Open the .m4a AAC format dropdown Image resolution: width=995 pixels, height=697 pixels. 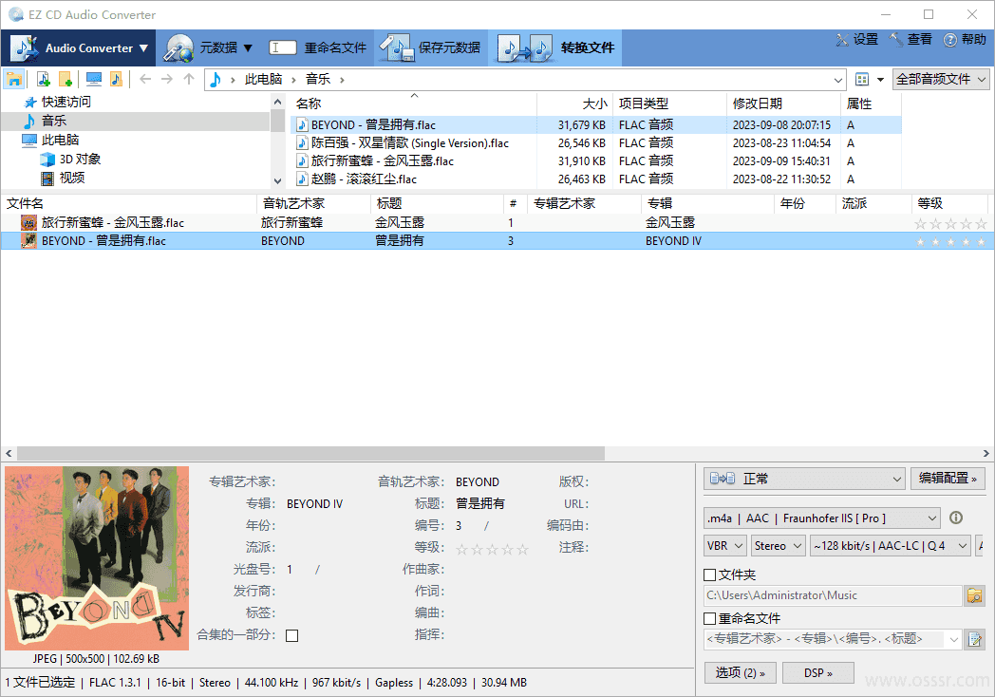pos(821,518)
